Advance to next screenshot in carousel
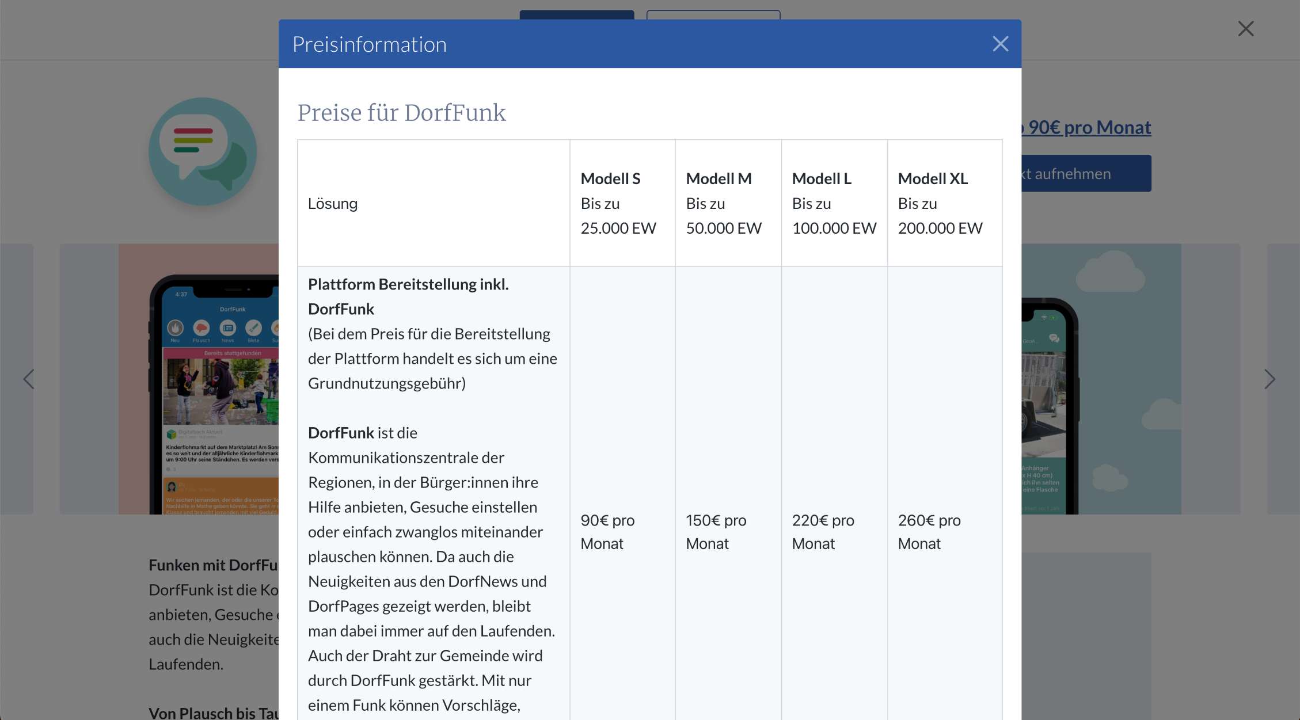Viewport: 1300px width, 720px height. pos(1269,379)
